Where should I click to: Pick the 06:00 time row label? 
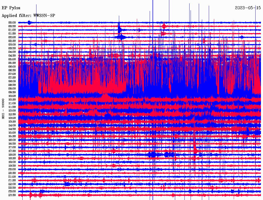tap(12, 67)
